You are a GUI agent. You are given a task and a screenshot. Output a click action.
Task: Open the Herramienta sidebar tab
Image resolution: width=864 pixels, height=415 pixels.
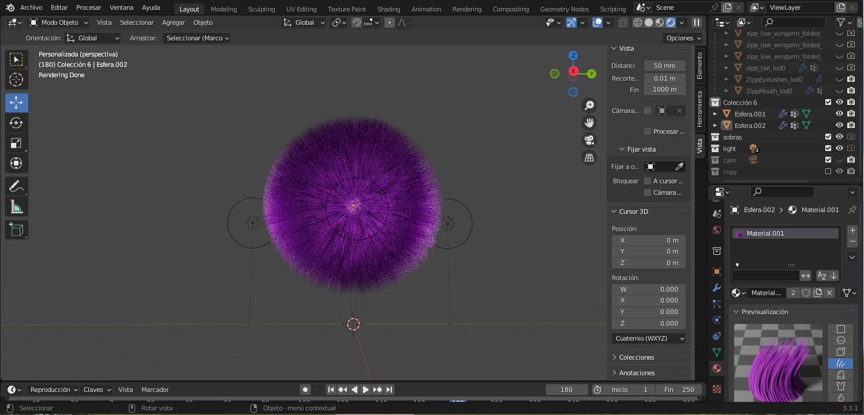tap(700, 108)
